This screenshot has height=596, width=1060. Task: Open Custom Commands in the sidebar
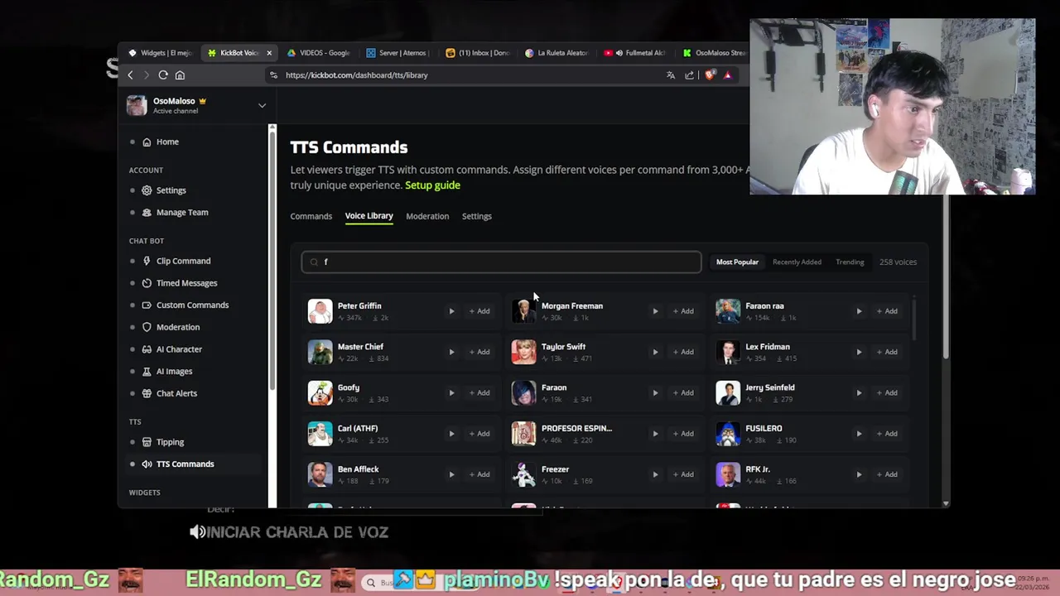[x=192, y=305]
